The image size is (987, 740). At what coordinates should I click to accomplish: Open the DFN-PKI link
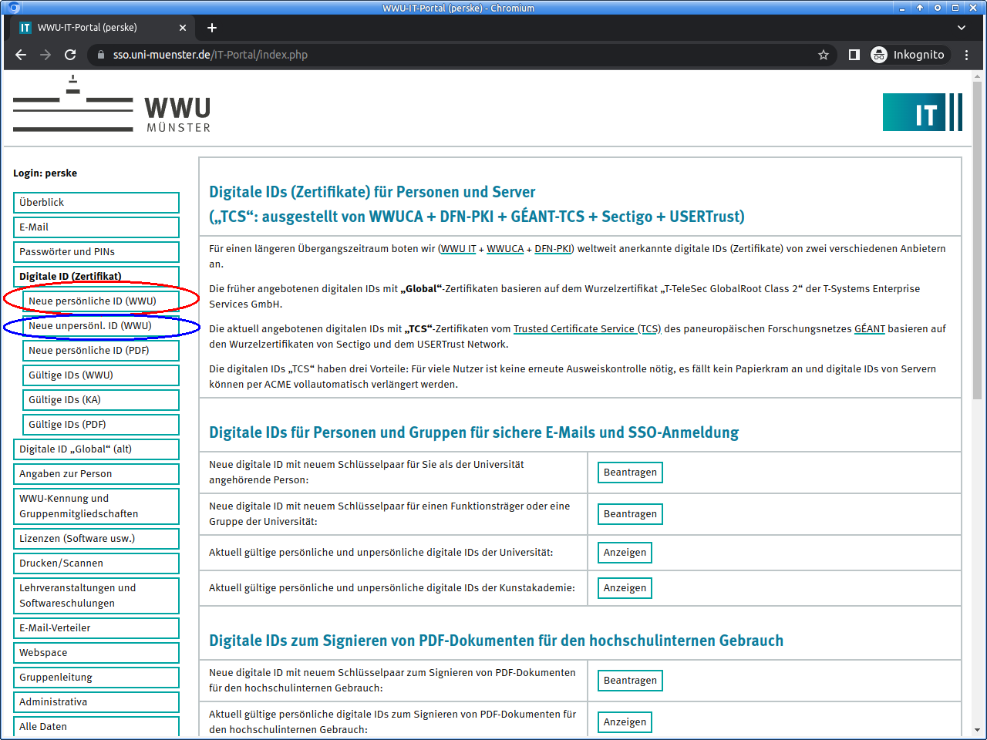click(x=553, y=249)
